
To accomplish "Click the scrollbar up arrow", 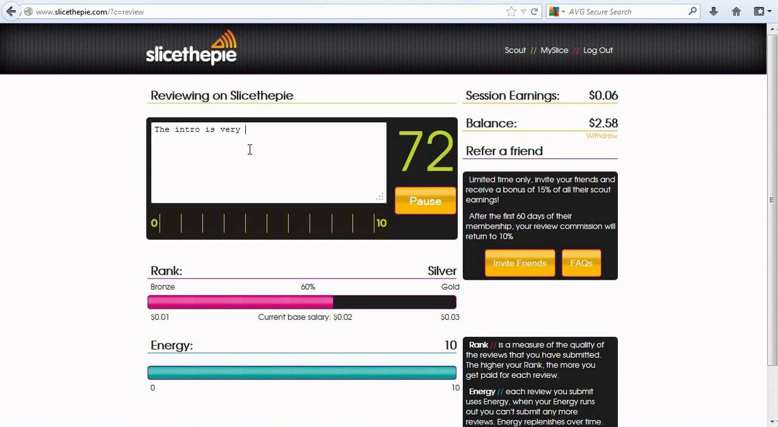I will 772,29.
